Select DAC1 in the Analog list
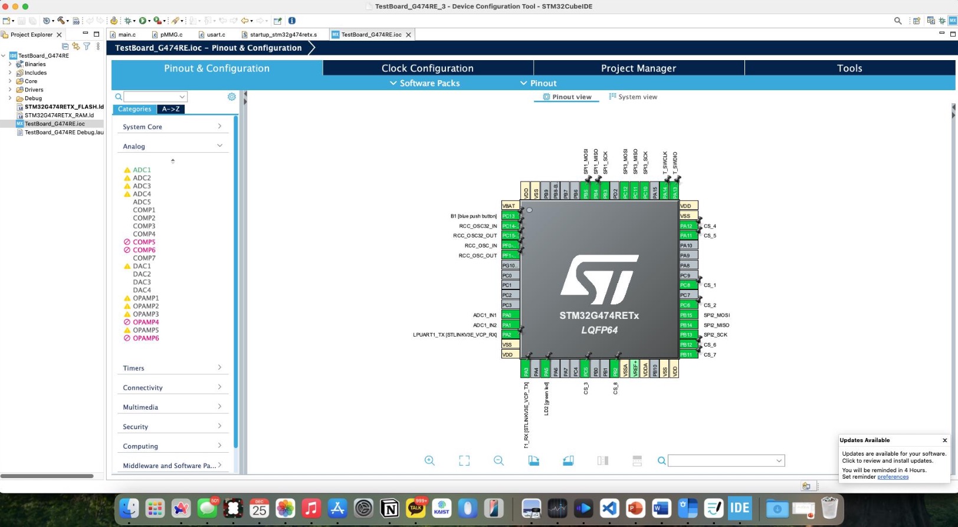This screenshot has height=527, width=958. click(x=142, y=266)
